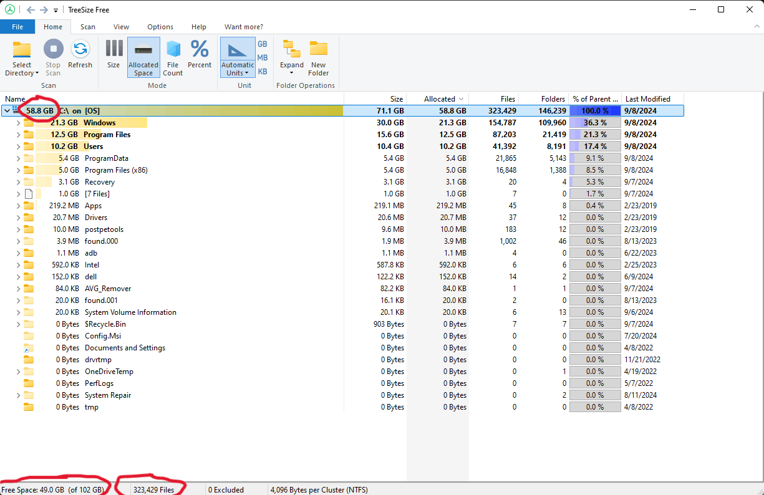Image resolution: width=764 pixels, height=495 pixels.
Task: Expand the Program Files folder
Action: [x=18, y=135]
